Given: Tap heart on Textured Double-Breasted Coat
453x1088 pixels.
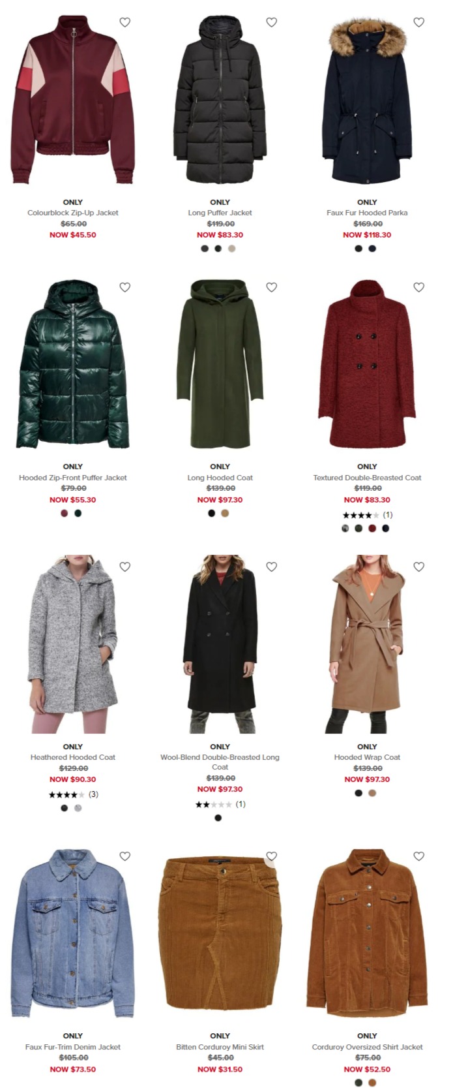Looking at the screenshot, I should 419,287.
